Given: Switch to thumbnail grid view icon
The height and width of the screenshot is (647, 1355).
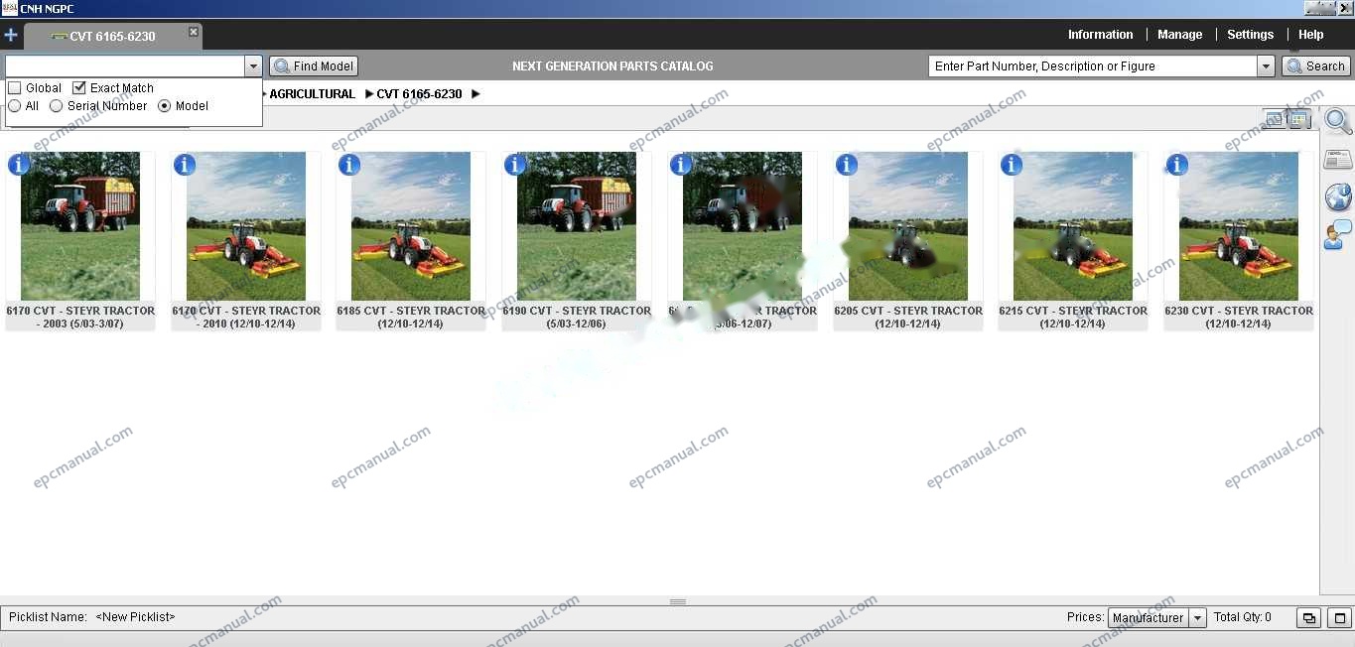Looking at the screenshot, I should coord(1299,120).
